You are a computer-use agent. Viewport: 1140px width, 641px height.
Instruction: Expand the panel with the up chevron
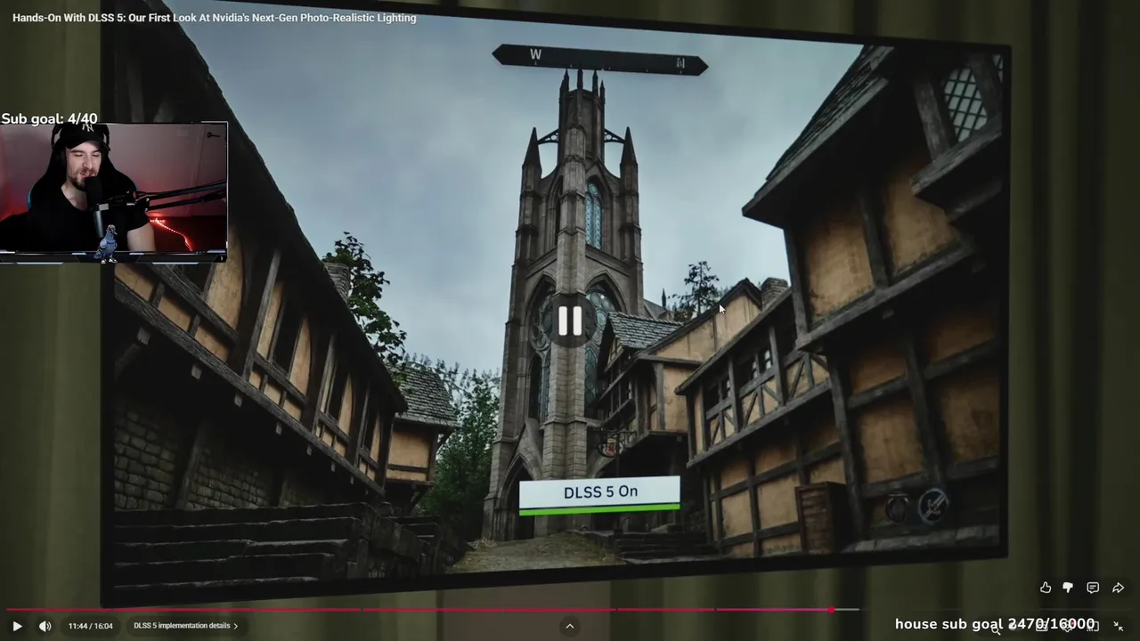[570, 626]
